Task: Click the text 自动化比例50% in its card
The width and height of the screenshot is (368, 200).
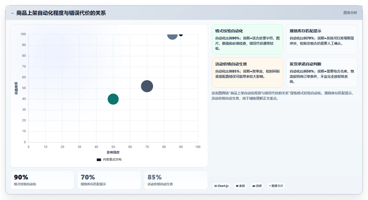Action: pyautogui.click(x=302, y=71)
